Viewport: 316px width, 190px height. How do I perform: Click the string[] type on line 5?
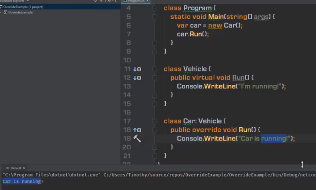coord(239,17)
